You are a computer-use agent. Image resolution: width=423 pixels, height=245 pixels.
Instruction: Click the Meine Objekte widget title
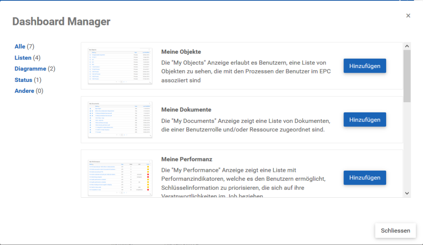click(x=181, y=52)
